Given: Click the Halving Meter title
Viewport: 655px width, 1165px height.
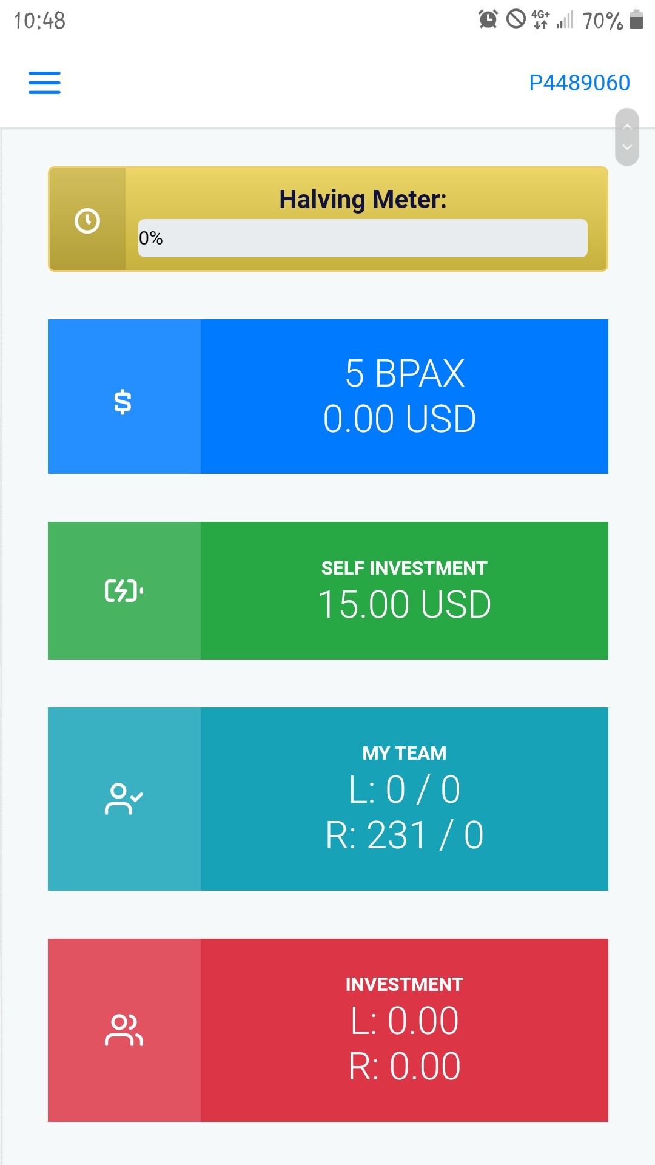Looking at the screenshot, I should coord(363,199).
